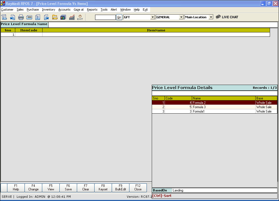
Task: Open the Help menu
Action: point(137,10)
